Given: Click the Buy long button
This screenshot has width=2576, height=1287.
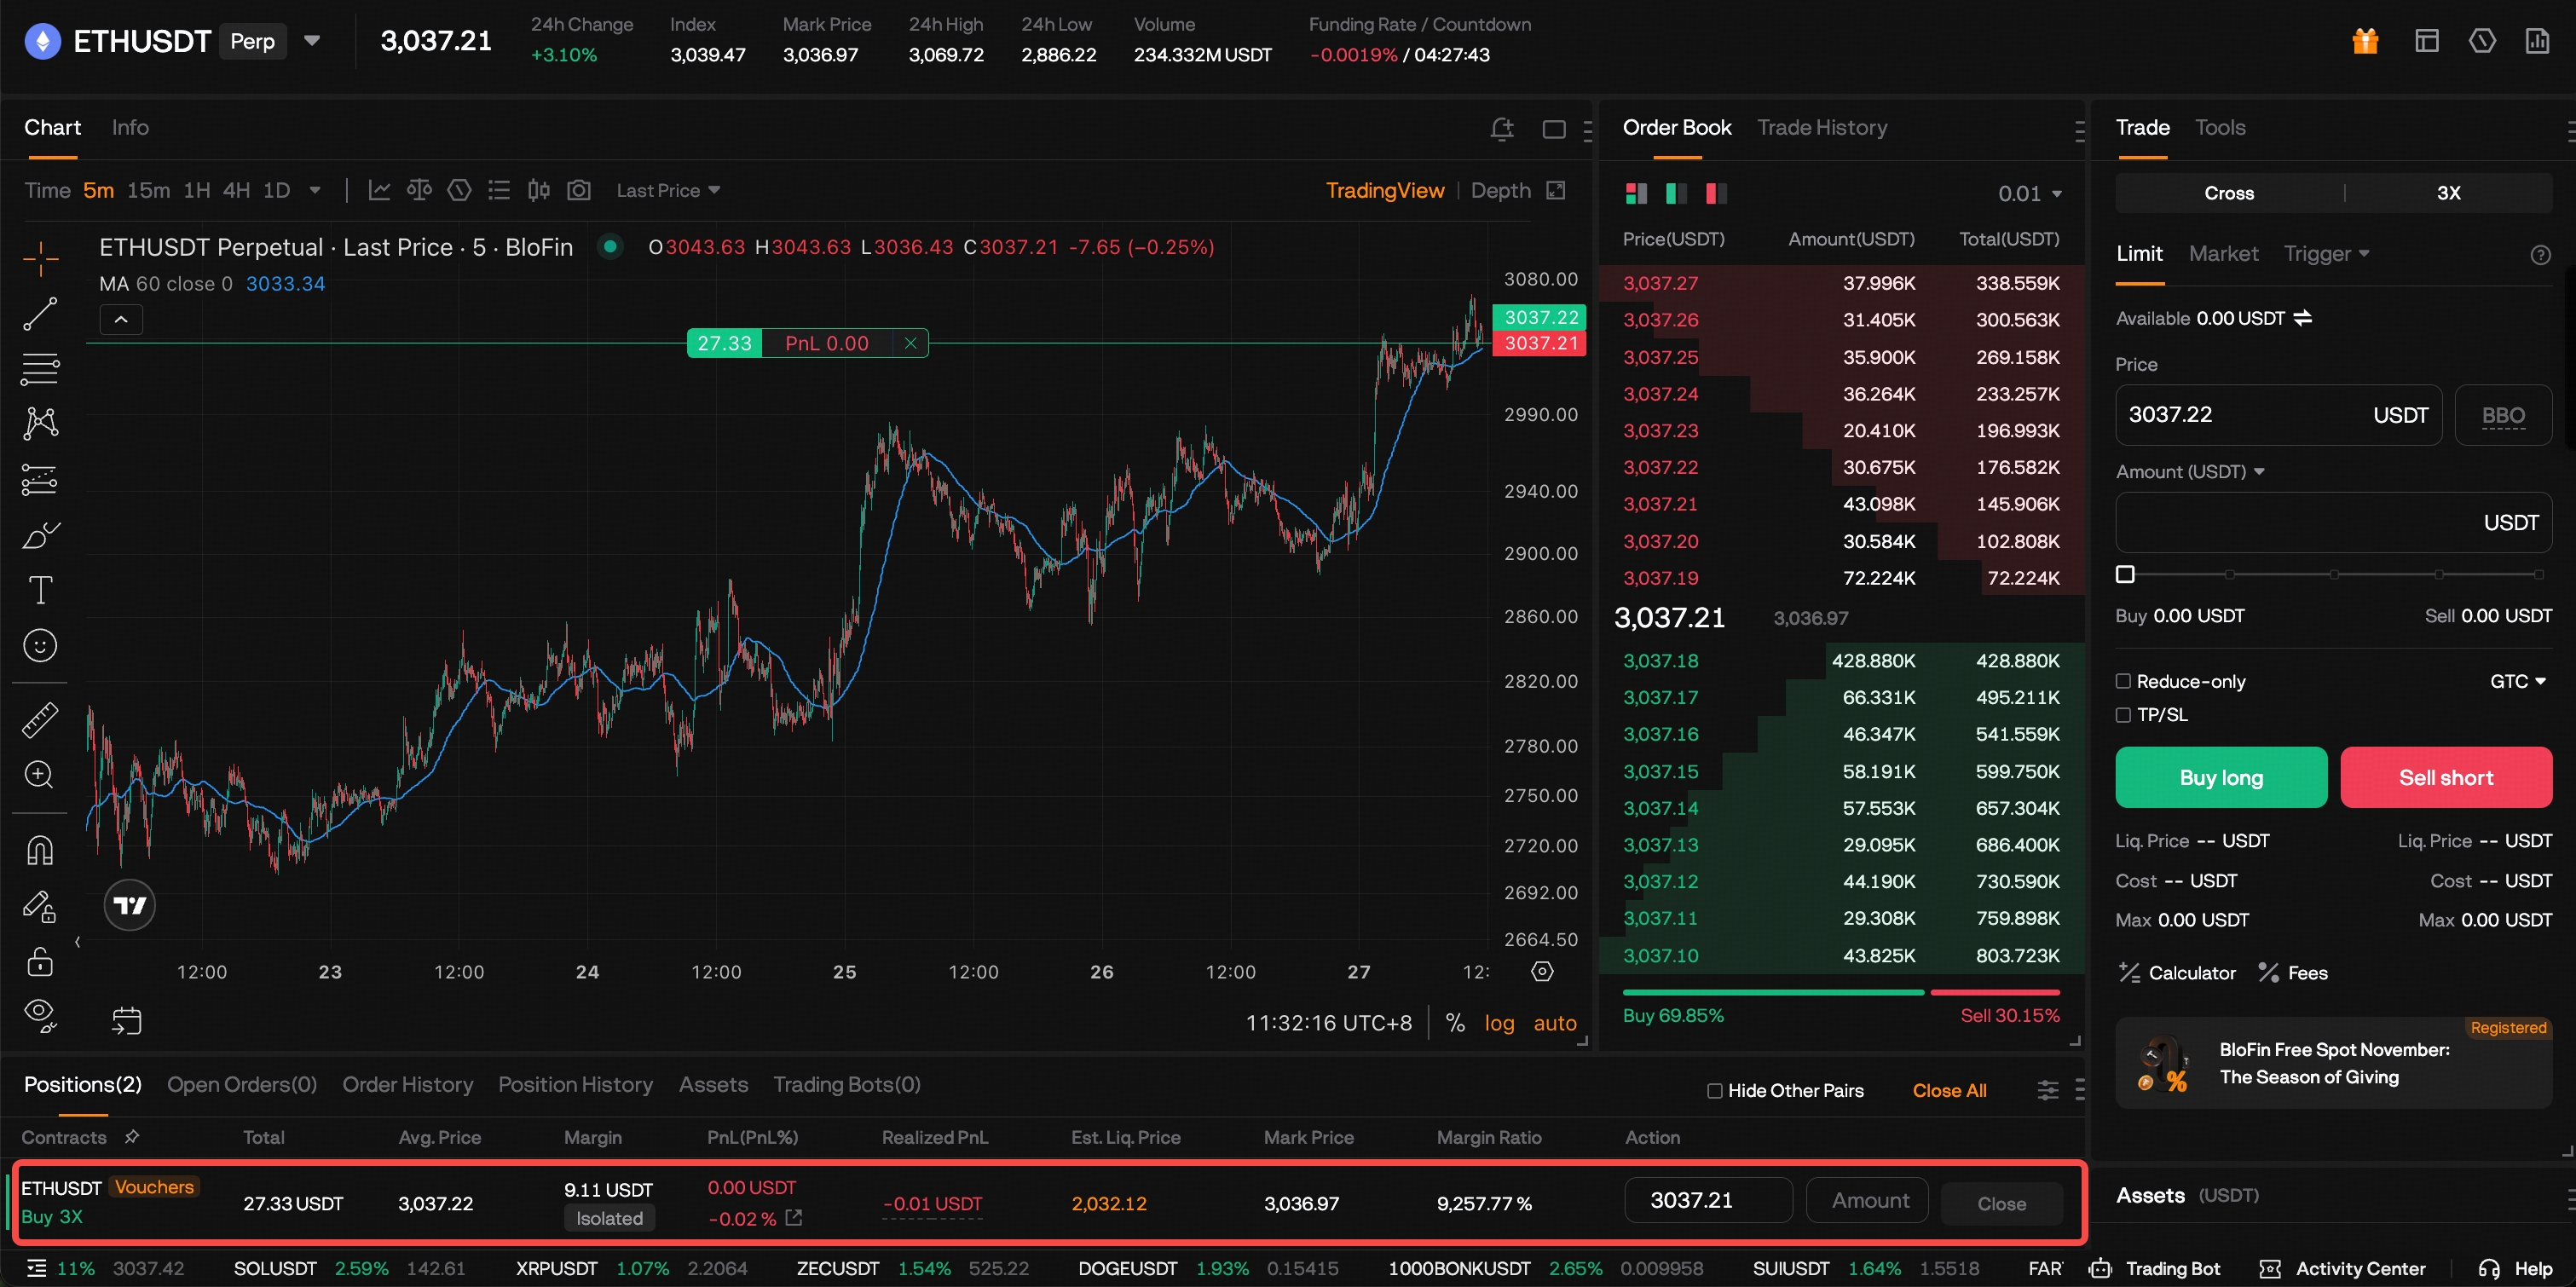Looking at the screenshot, I should coord(2221,777).
